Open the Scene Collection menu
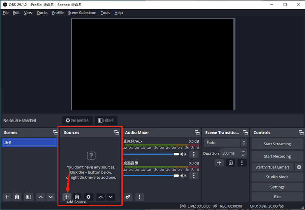Screen dimensions: 305x210 coord(81,12)
